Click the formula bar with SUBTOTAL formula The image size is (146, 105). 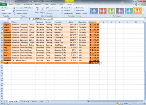[88, 19]
